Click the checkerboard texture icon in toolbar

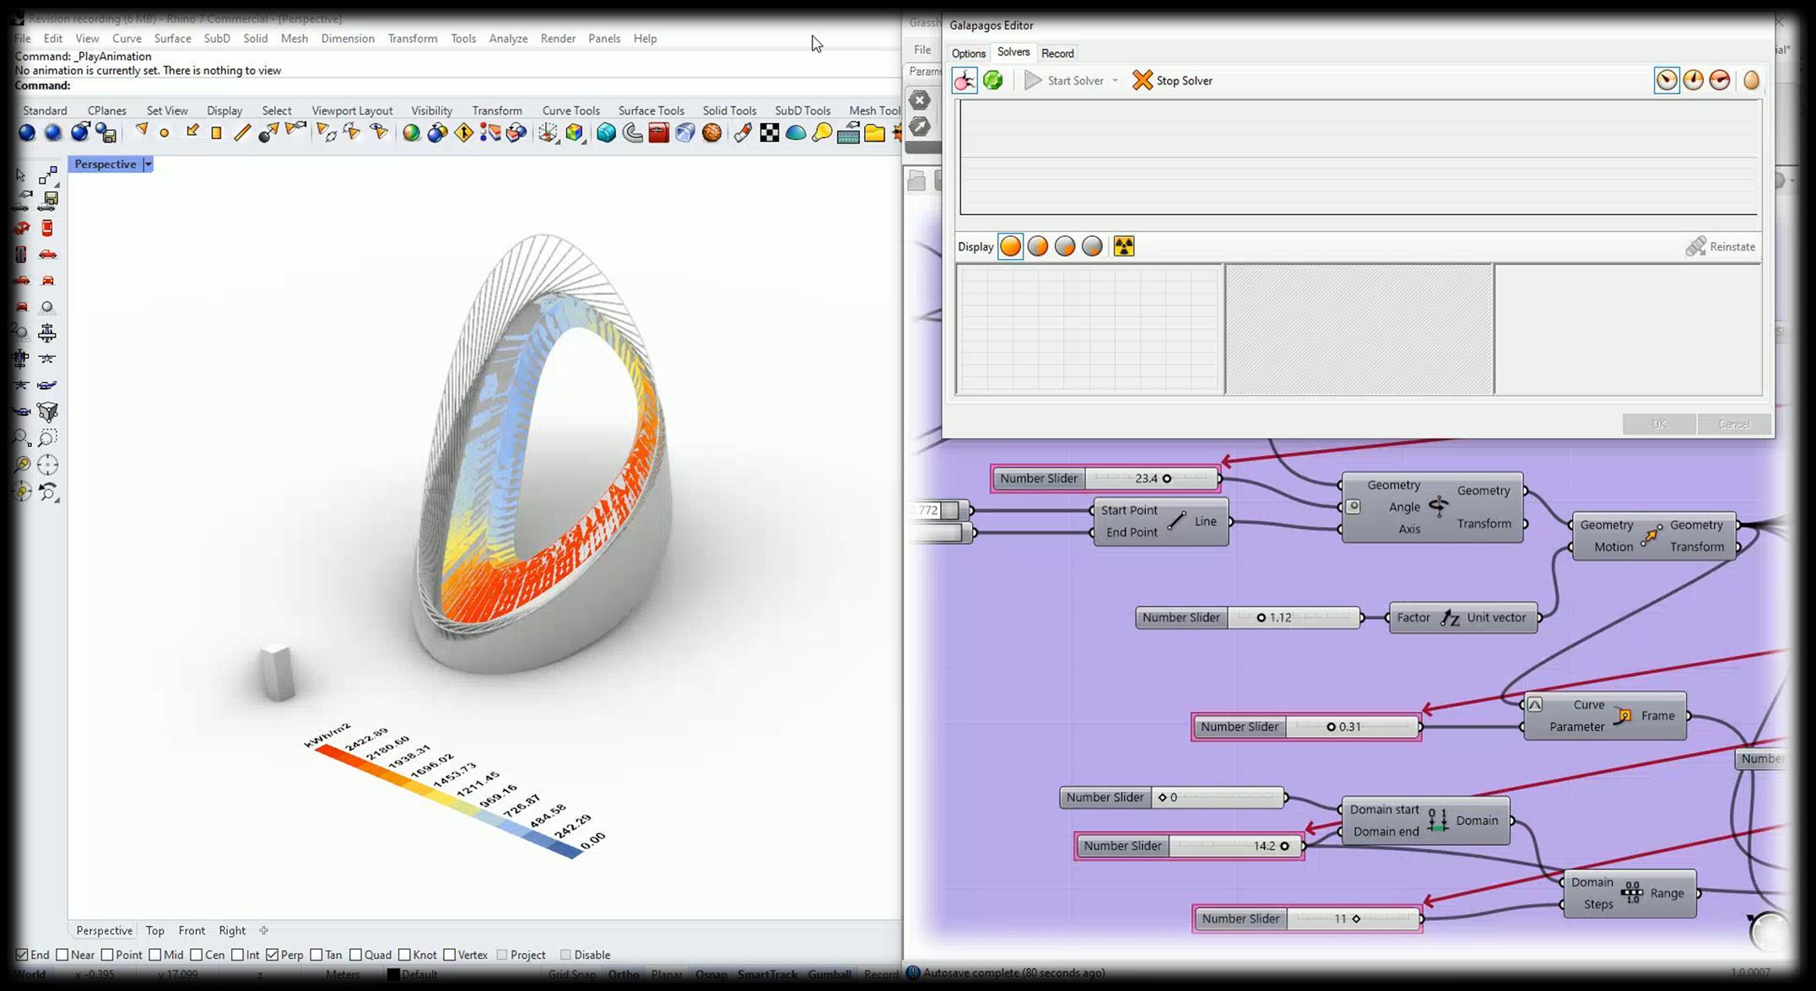pyautogui.click(x=770, y=133)
